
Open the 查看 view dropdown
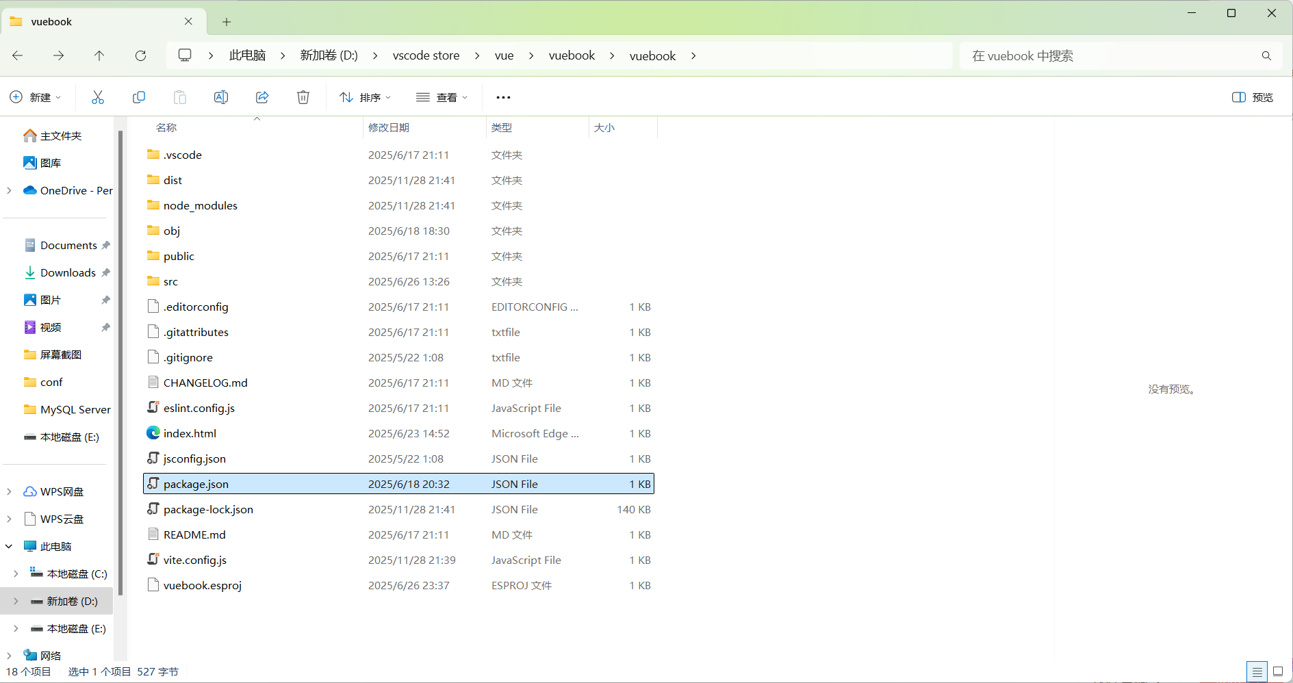click(442, 97)
